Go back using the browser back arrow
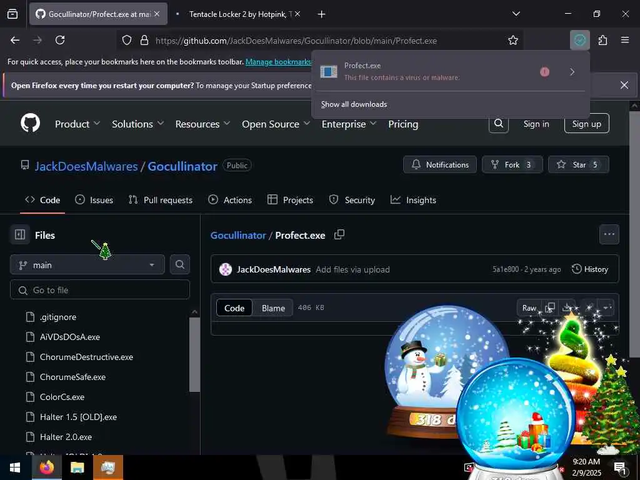The width and height of the screenshot is (640, 480). (x=15, y=40)
